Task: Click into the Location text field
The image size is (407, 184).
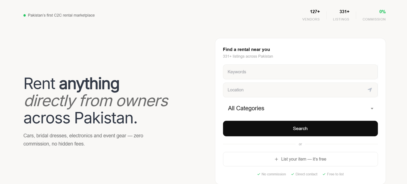Action: click(x=295, y=90)
